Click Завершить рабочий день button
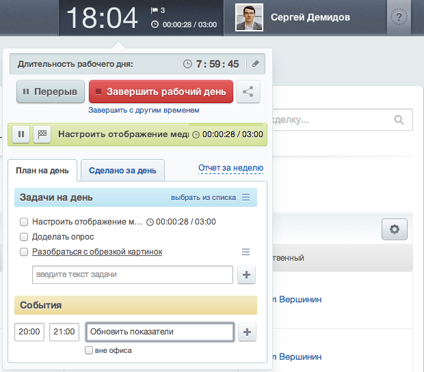Screen dimensions: 424x372 pyautogui.click(x=161, y=91)
